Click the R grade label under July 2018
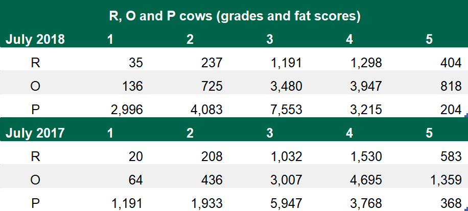468x211 pixels. click(35, 63)
